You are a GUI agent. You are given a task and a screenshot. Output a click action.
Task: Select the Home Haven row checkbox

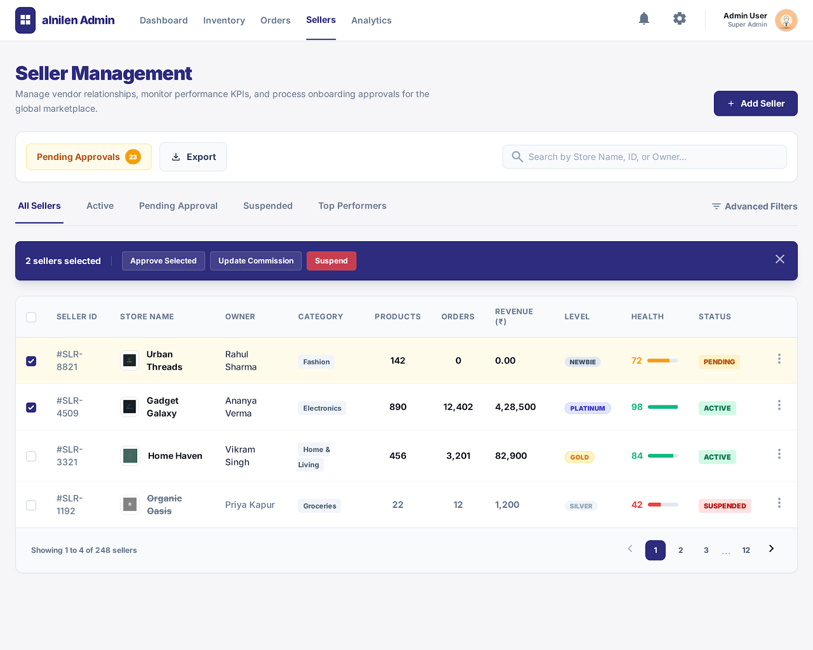click(x=31, y=456)
